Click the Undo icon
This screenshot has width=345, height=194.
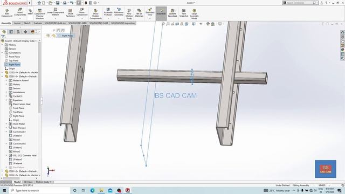[x=72, y=3]
